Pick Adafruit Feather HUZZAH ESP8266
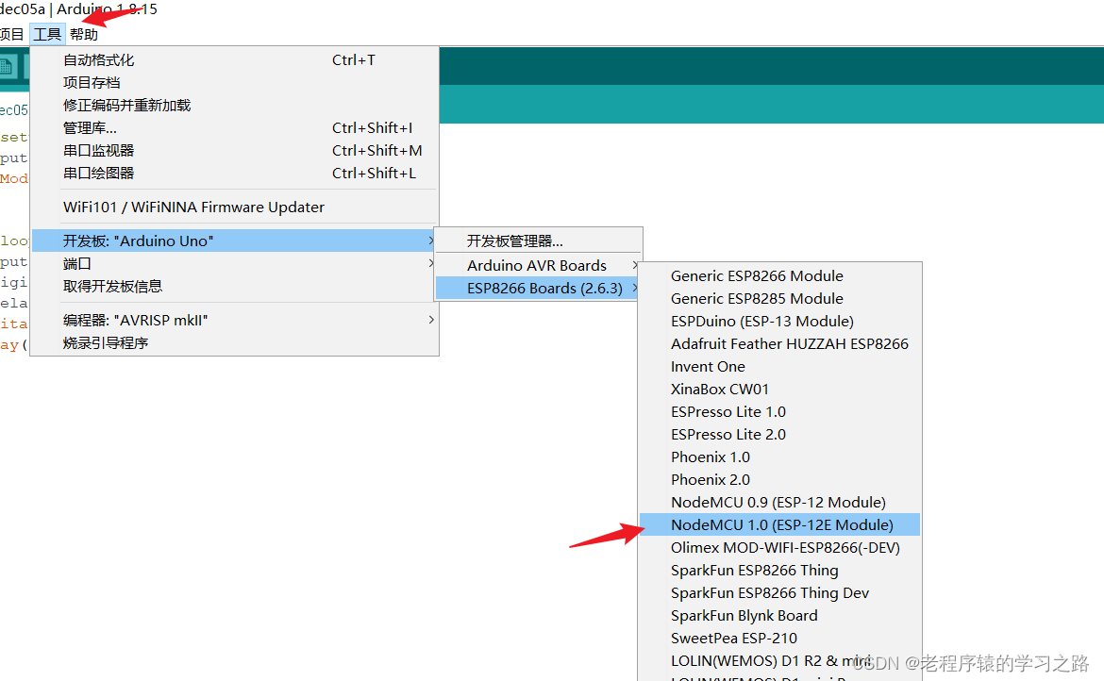1104x681 pixels. (x=779, y=343)
